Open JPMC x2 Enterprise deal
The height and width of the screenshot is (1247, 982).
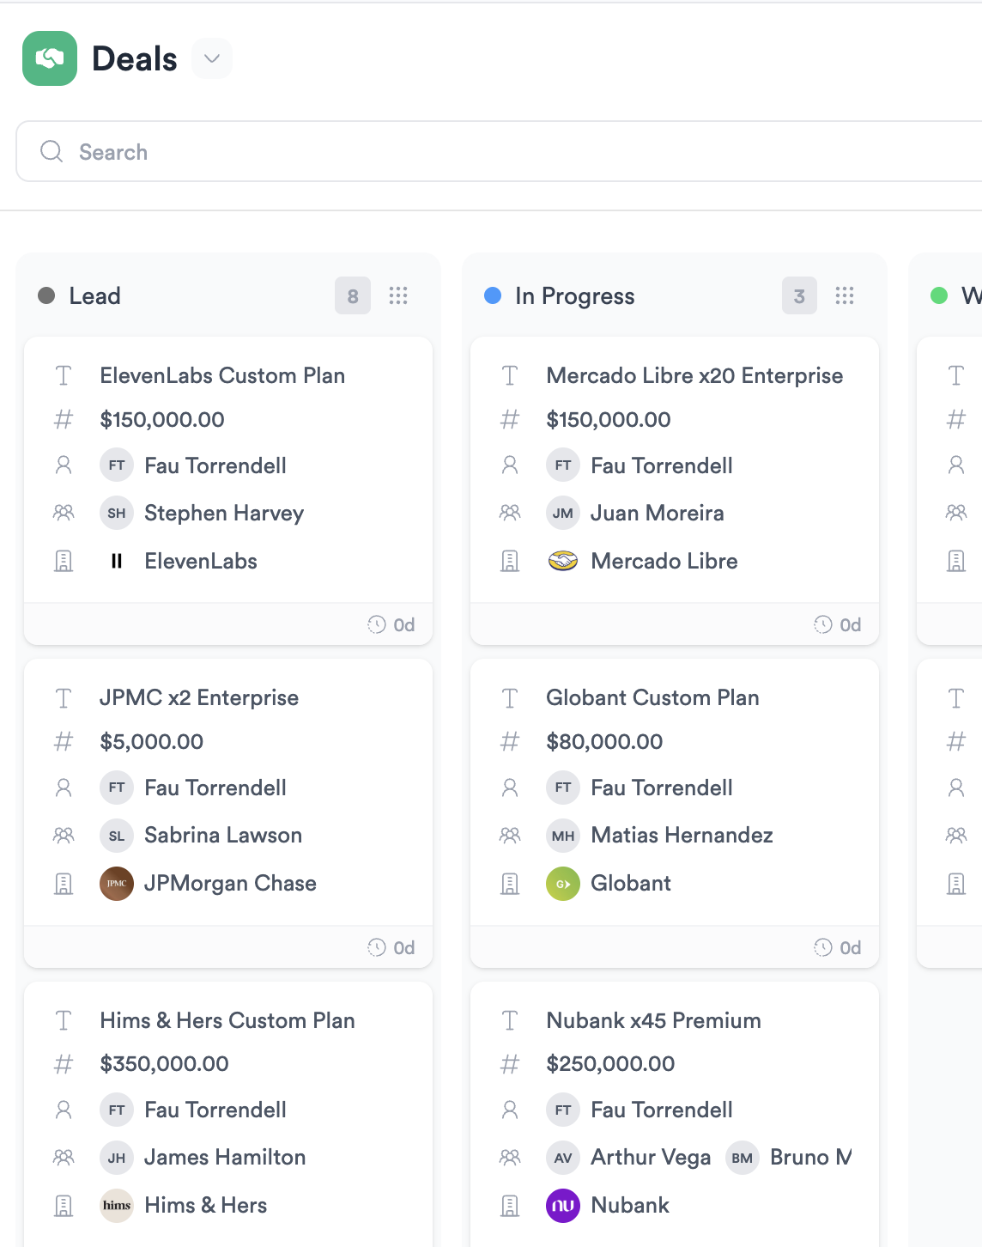[199, 697]
